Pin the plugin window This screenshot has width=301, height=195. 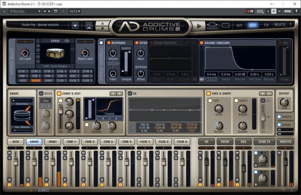coord(297,11)
